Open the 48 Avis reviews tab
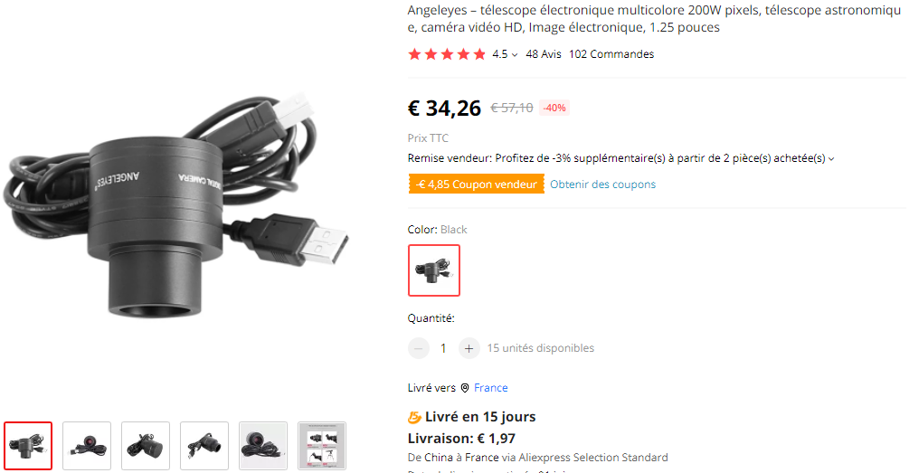909x473 pixels. point(544,54)
